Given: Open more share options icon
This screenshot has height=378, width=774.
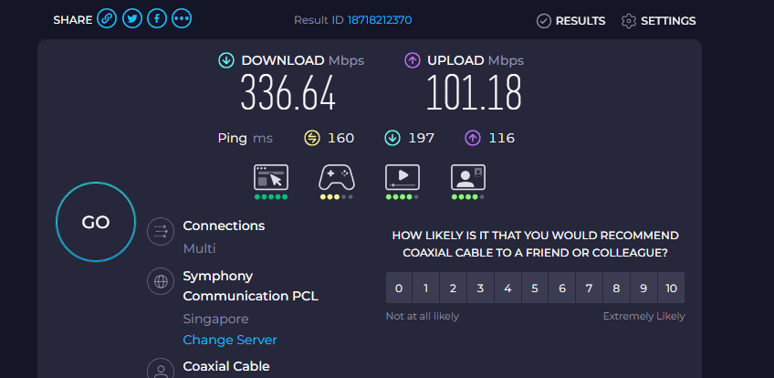Looking at the screenshot, I should pyautogui.click(x=182, y=19).
